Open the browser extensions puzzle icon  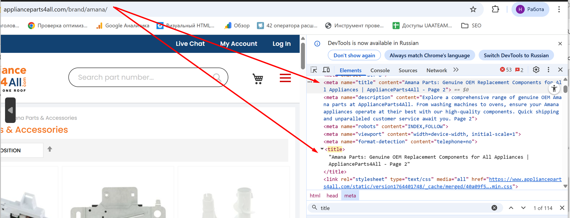[x=495, y=10]
